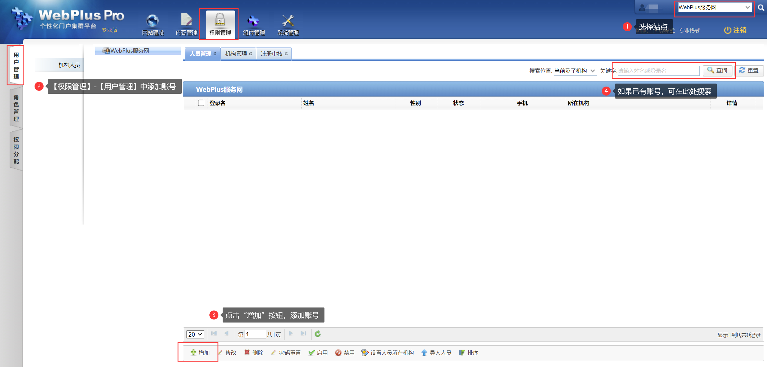Select the 角色管理 side tab
The image size is (767, 367).
tap(16, 108)
